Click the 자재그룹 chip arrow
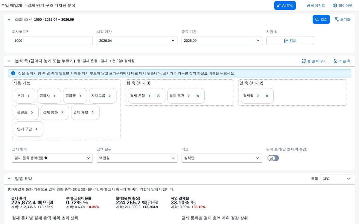 (x=110, y=96)
